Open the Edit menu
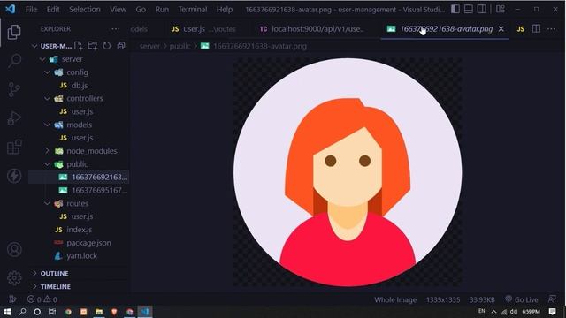 point(53,10)
